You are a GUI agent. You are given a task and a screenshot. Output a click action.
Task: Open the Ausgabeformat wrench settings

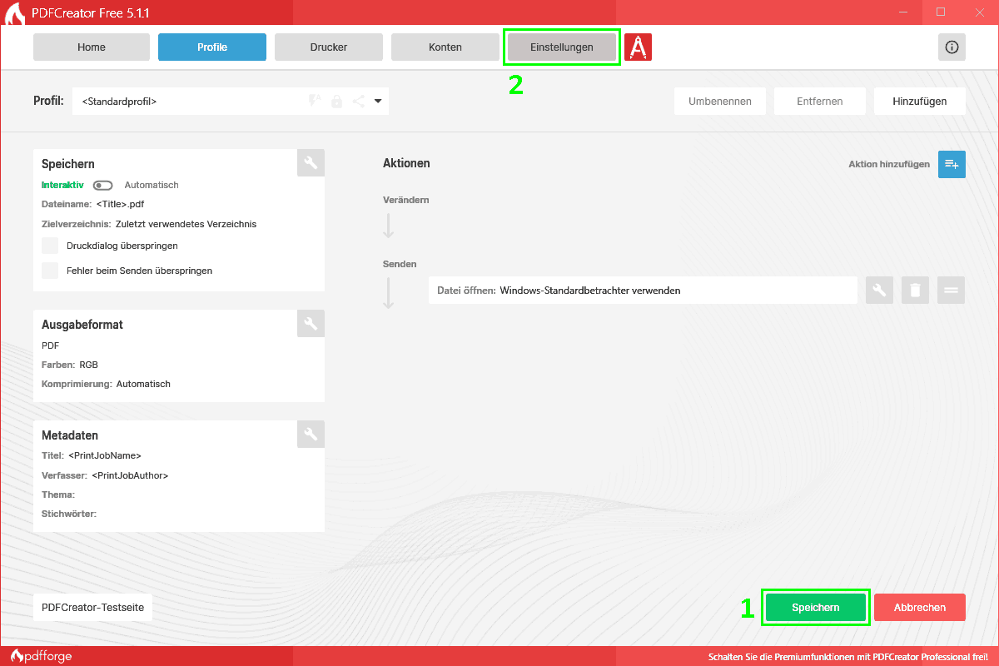[x=311, y=324]
